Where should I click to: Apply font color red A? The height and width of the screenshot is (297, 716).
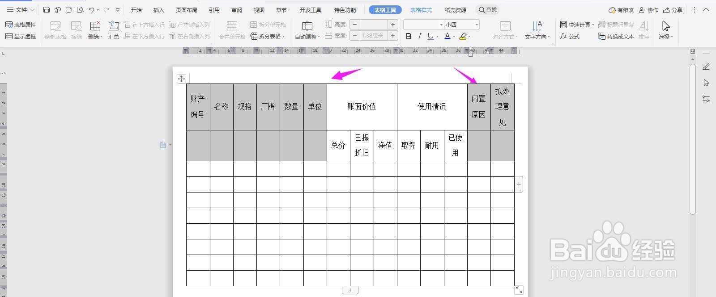coord(447,36)
